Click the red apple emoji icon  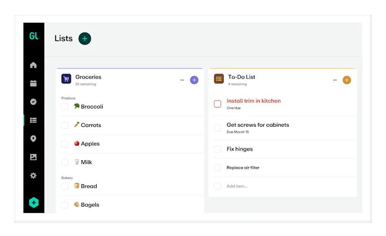tap(77, 143)
